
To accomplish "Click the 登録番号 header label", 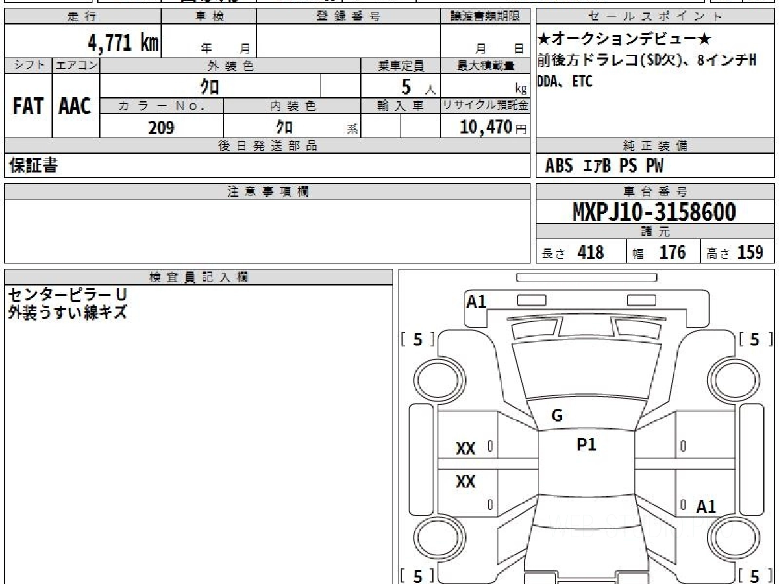I will point(349,18).
